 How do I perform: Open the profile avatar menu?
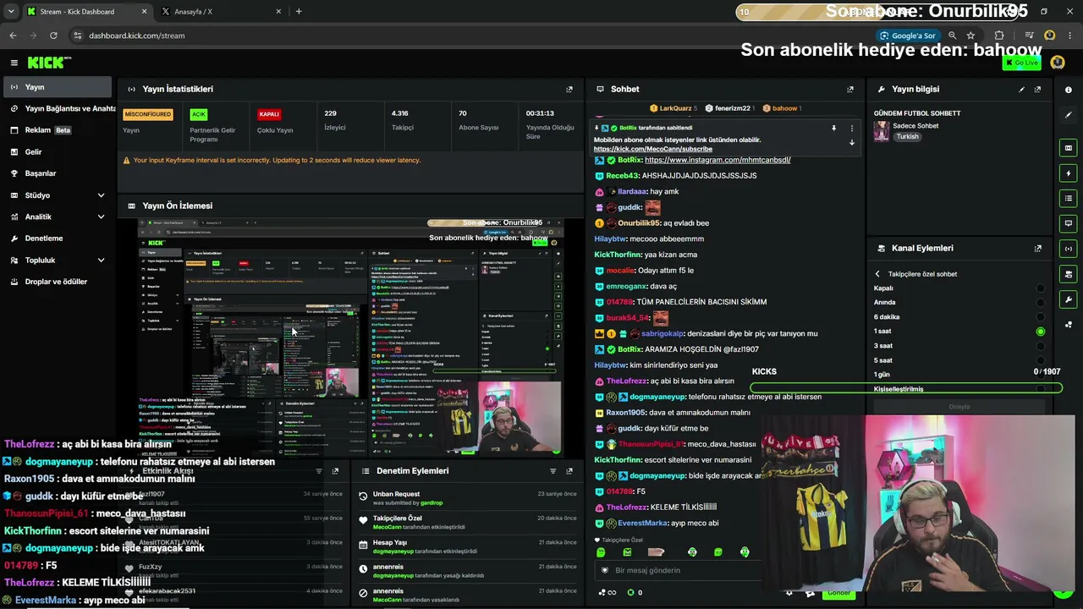(1058, 63)
